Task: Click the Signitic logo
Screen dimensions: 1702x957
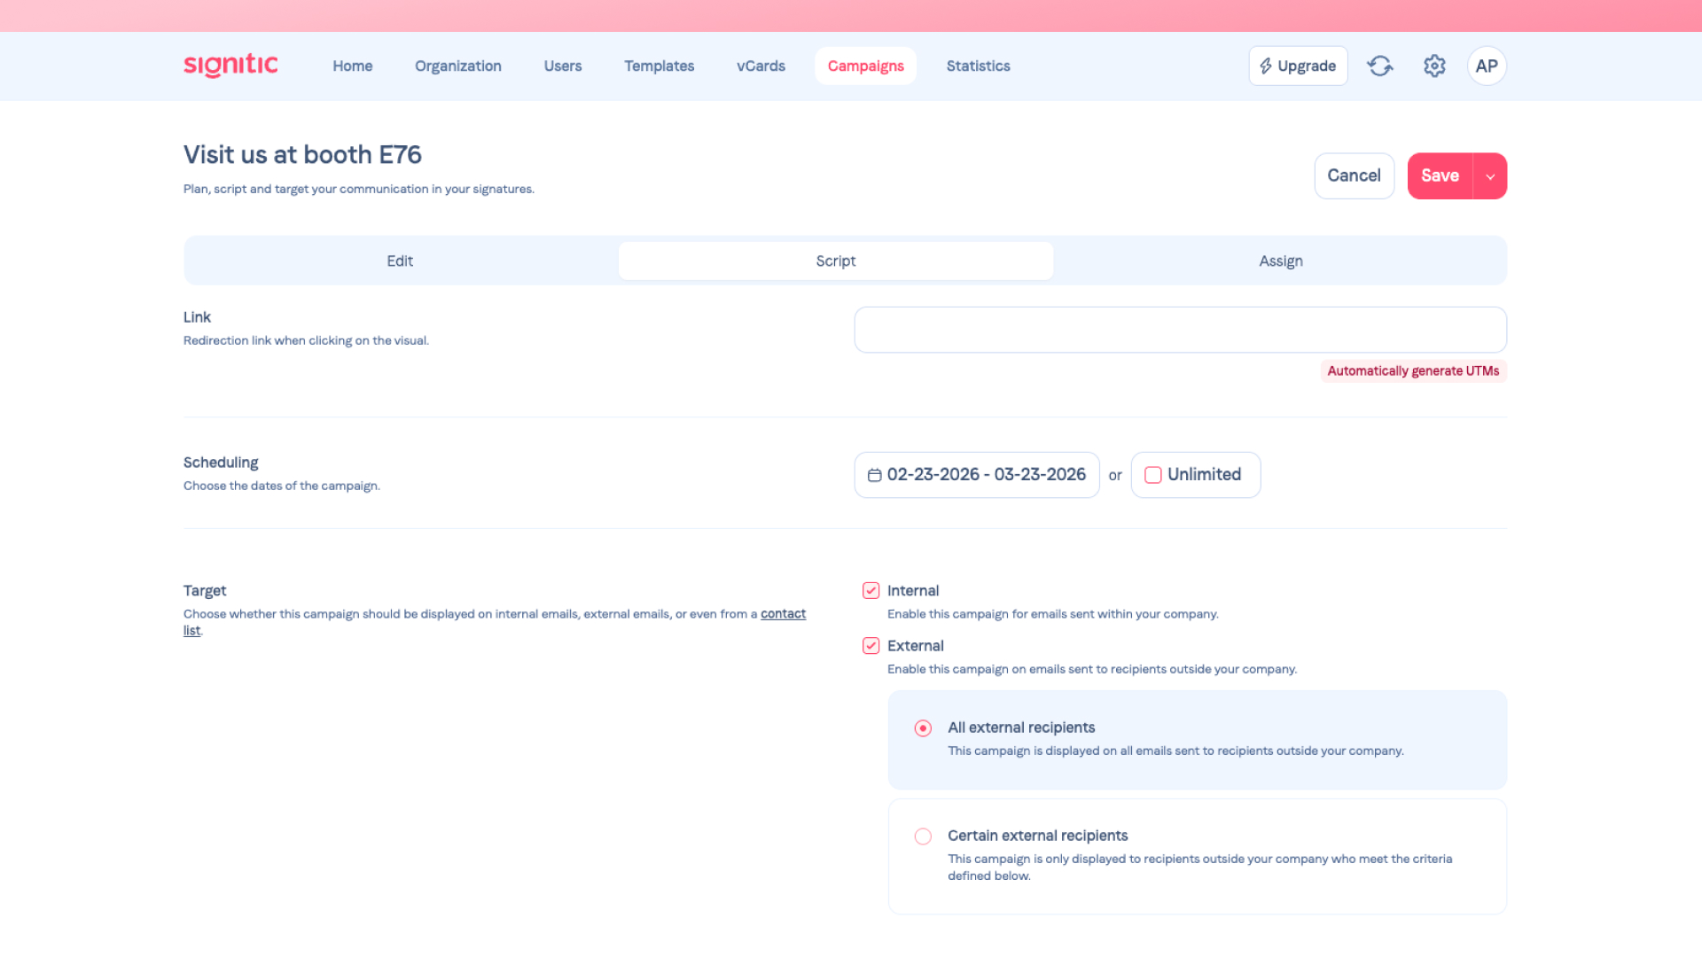Action: [230, 66]
